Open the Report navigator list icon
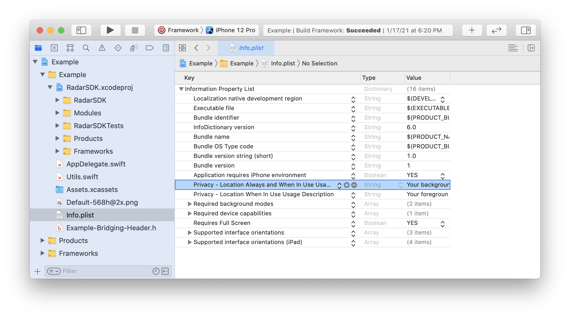 click(x=165, y=48)
